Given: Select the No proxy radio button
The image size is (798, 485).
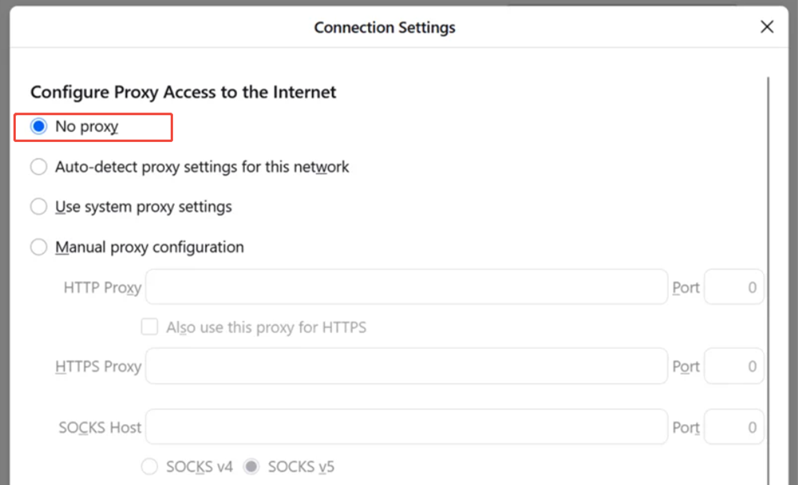Looking at the screenshot, I should (x=38, y=126).
